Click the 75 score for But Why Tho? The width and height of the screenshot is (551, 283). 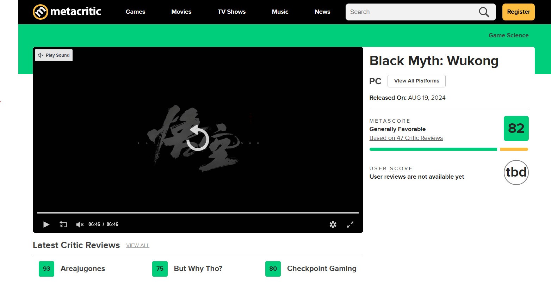point(160,269)
